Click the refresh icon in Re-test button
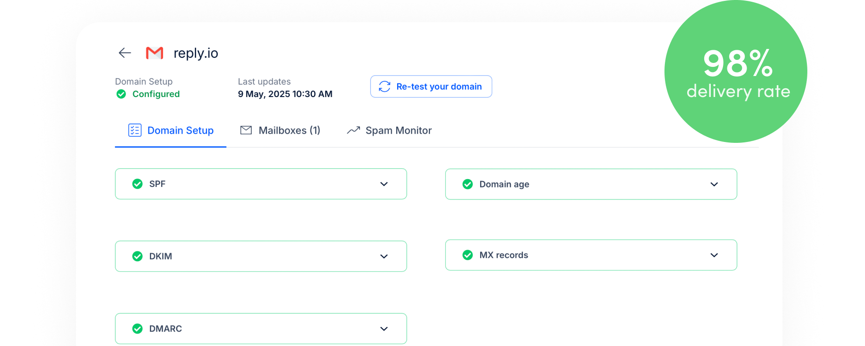 coord(384,86)
